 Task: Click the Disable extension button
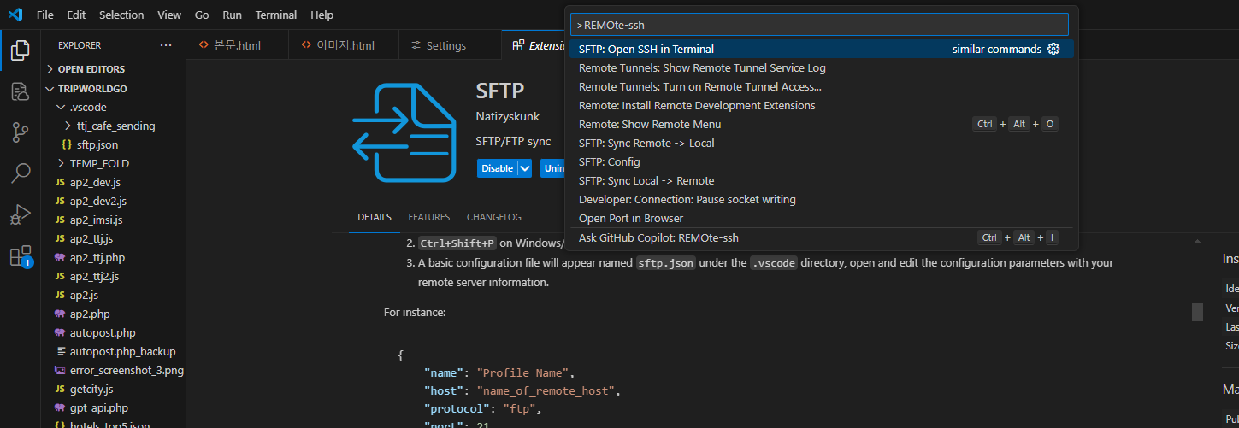pyautogui.click(x=497, y=168)
